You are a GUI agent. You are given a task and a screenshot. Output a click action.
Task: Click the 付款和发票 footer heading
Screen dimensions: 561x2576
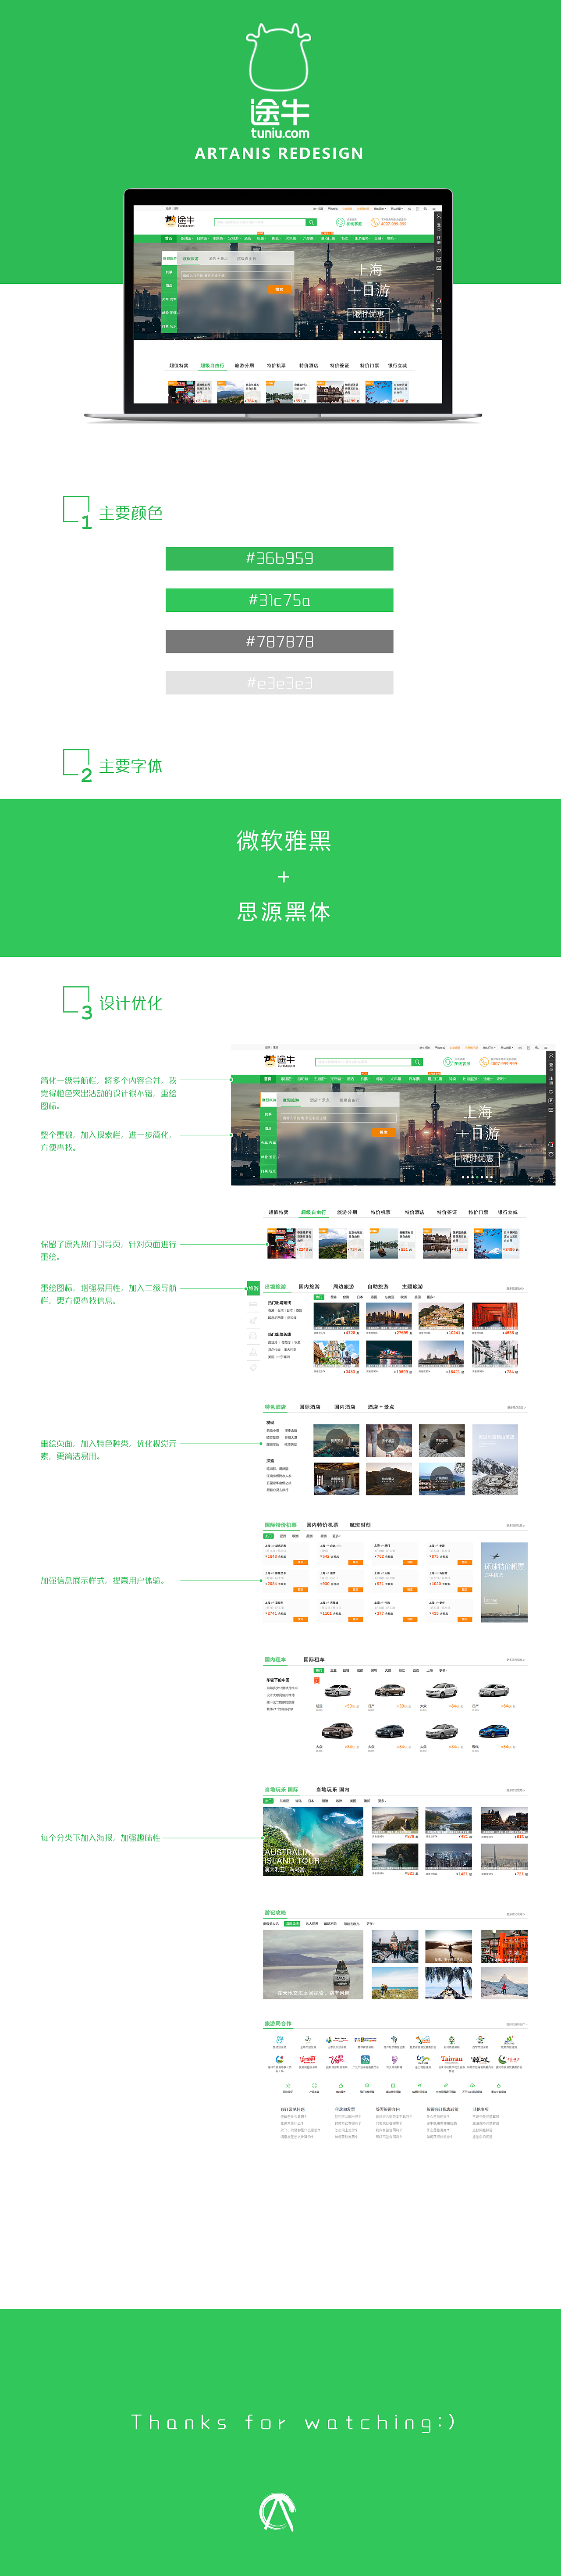tap(345, 2109)
